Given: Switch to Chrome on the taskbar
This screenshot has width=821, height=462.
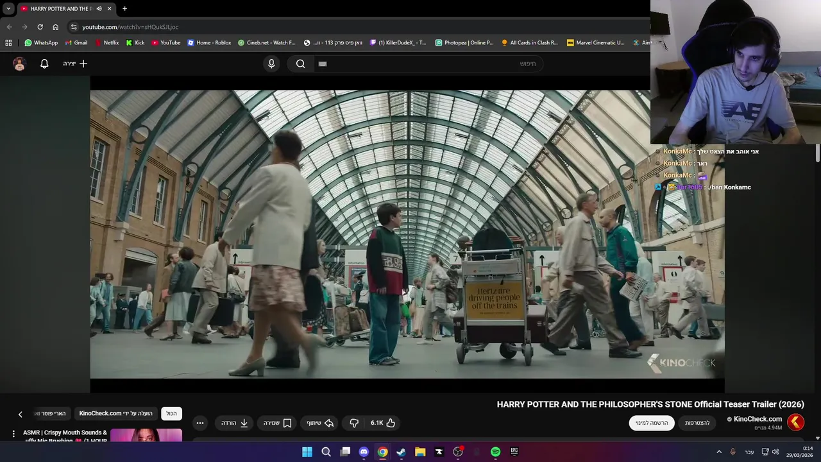Looking at the screenshot, I should click(382, 452).
